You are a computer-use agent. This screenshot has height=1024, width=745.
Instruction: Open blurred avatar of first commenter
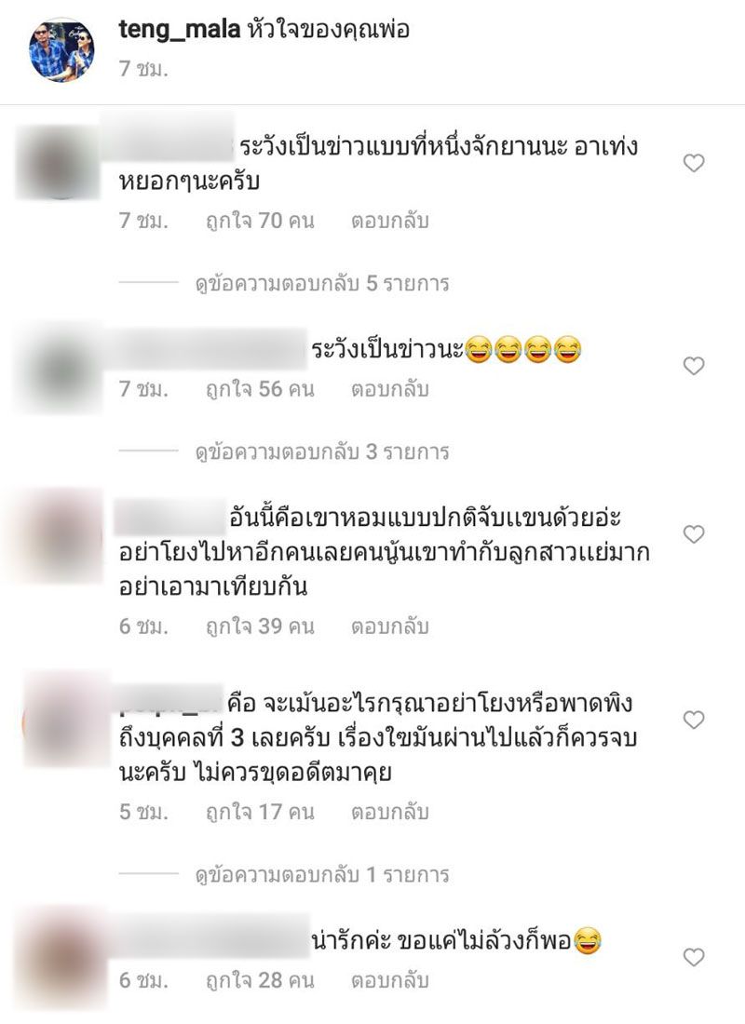pos(61,163)
